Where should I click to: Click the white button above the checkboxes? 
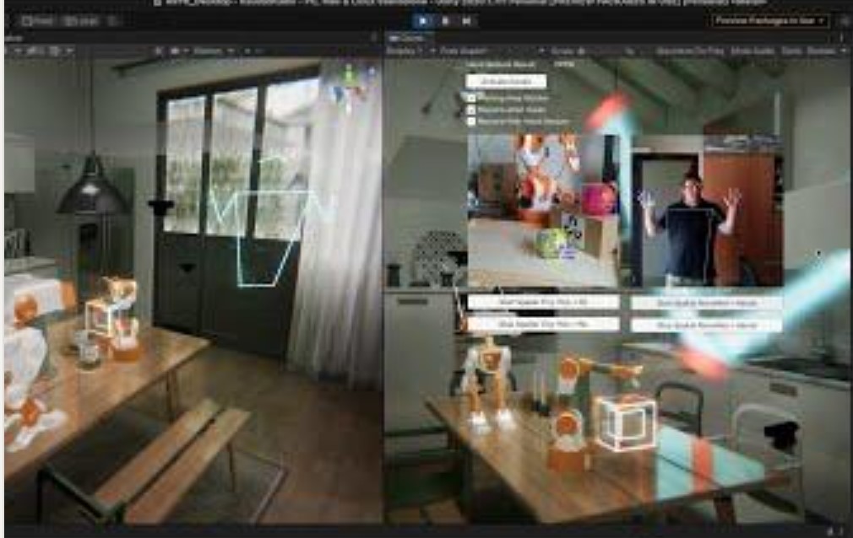coord(506,81)
